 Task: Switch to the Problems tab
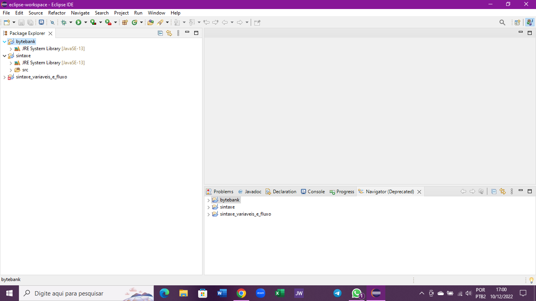[220, 192]
